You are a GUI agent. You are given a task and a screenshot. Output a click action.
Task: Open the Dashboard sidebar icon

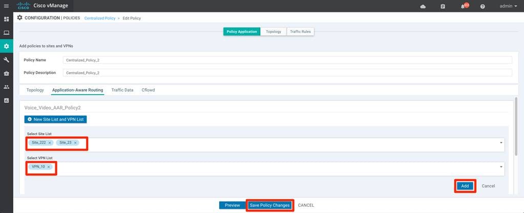click(6, 19)
